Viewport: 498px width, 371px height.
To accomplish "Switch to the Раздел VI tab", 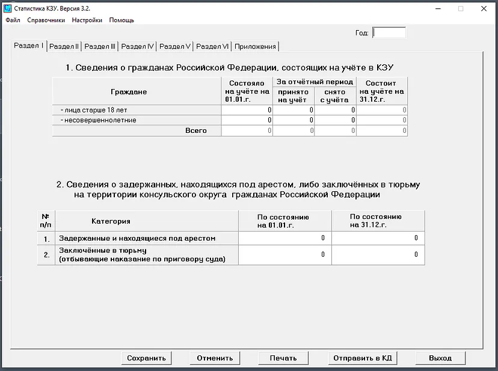I will (212, 46).
